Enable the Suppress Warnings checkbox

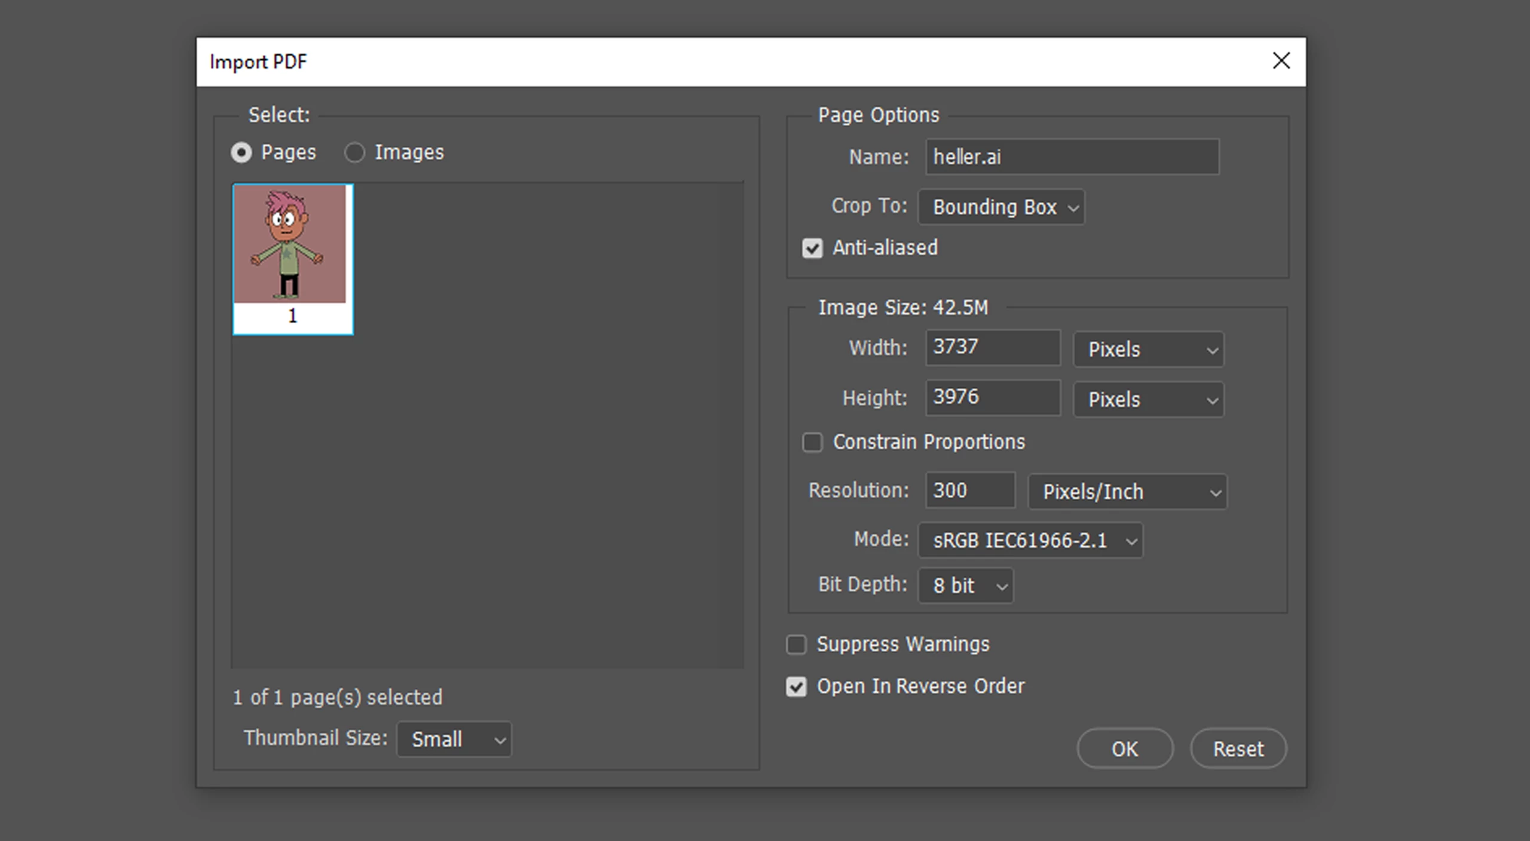point(796,645)
